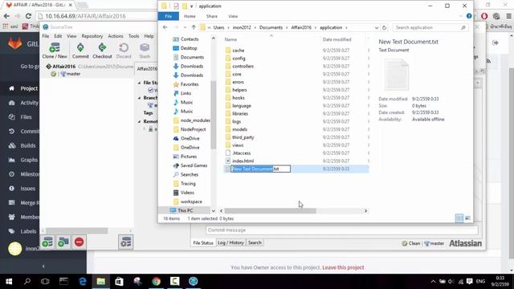
Task: Open Chrome from the taskbar
Action: click(156, 282)
